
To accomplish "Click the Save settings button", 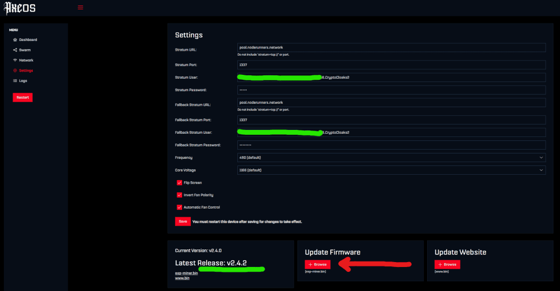I will [183, 222].
